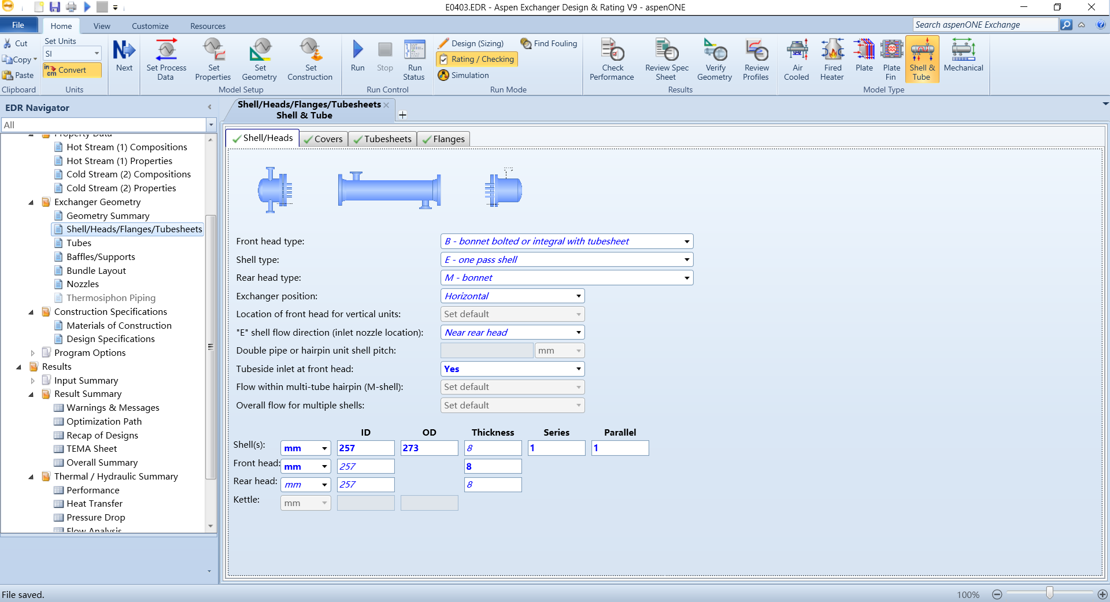Expand the Input Summary tree node
This screenshot has height=602, width=1110.
(x=32, y=381)
